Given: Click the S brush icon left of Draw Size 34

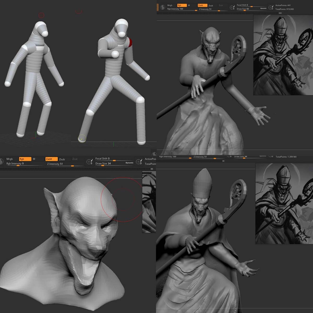Looking at the screenshot, I should (x=90, y=162).
